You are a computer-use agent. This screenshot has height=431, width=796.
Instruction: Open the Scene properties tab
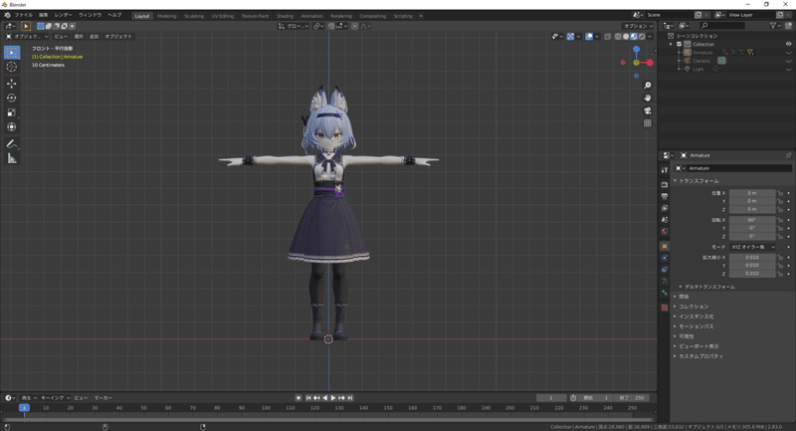(x=664, y=220)
